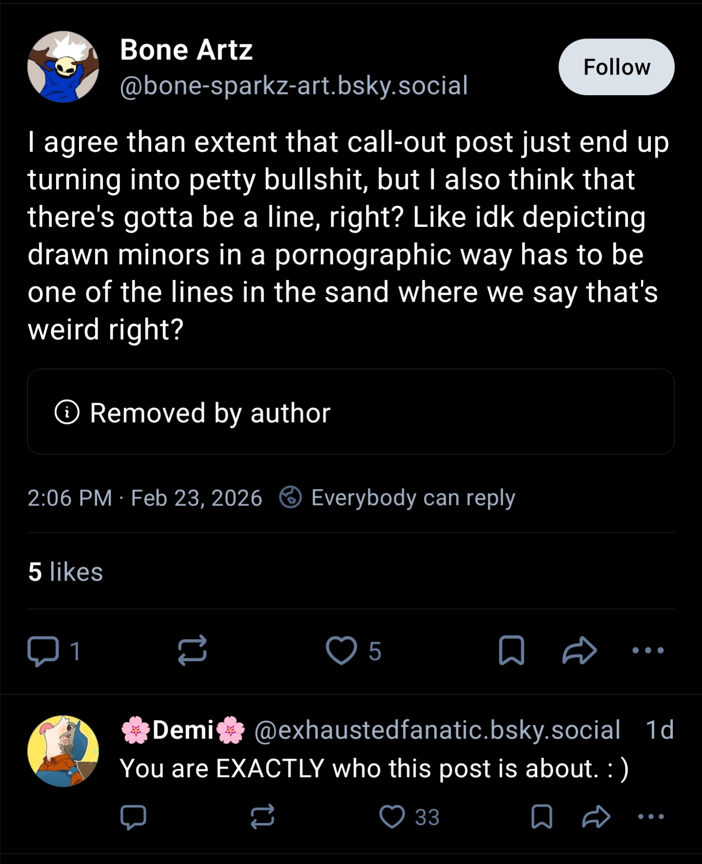Like Demi's reply with 33 likes
Viewport: 702px width, 864px height.
click(x=393, y=817)
